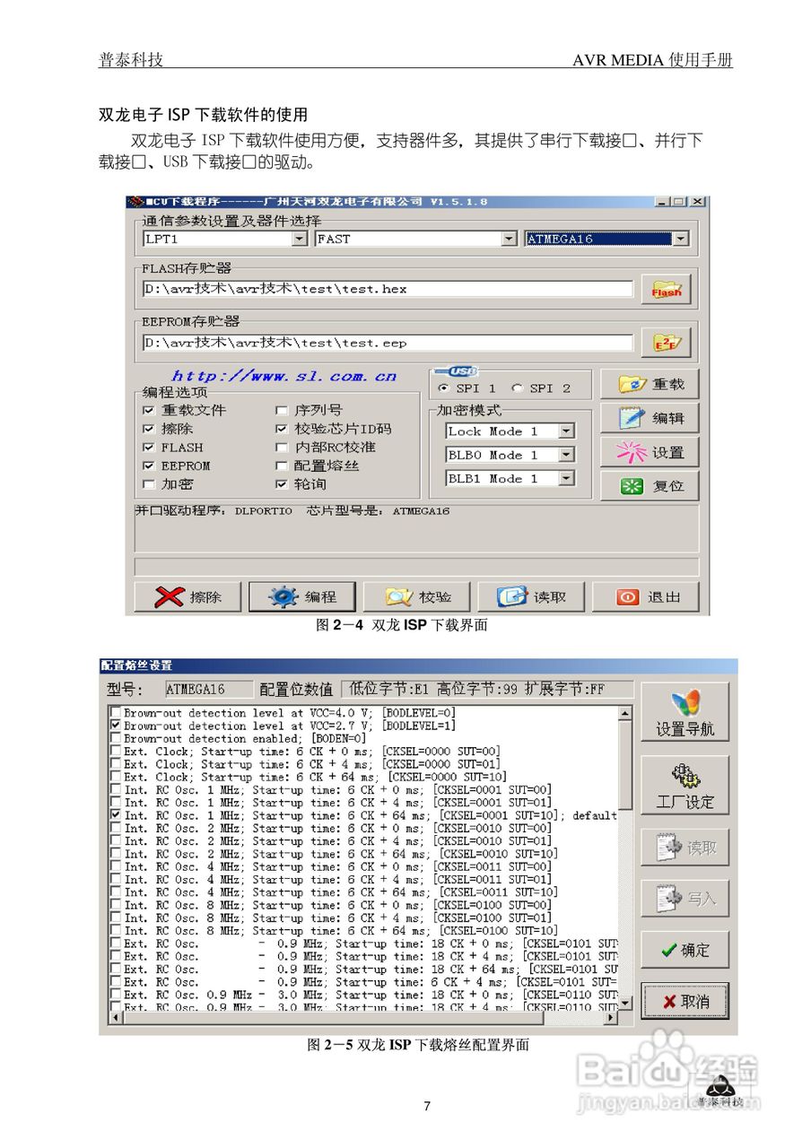Open the link http://www.sl.com.cn

coord(285,375)
